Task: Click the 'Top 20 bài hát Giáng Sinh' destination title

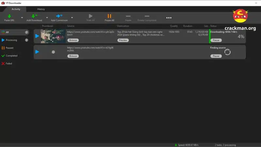Action: tap(141, 33)
